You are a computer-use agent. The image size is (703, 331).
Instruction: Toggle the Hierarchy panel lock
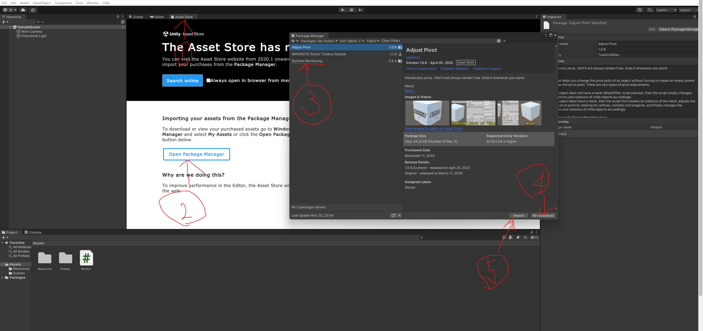118,17
